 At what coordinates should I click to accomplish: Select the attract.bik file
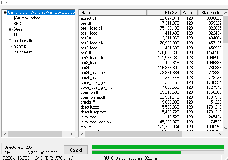point(89,18)
